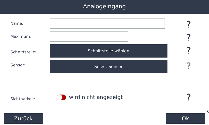Click the 'wird nicht angezeigt' toggle label

point(96,97)
